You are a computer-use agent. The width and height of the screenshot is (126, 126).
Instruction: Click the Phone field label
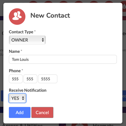15,71
